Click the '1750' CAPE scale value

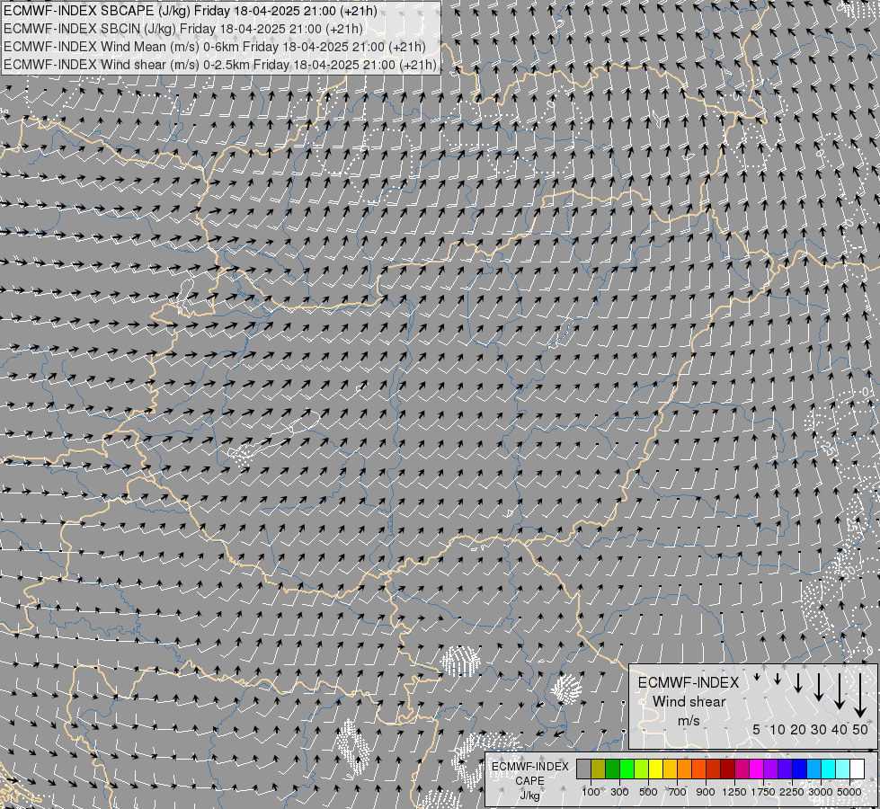(x=763, y=792)
